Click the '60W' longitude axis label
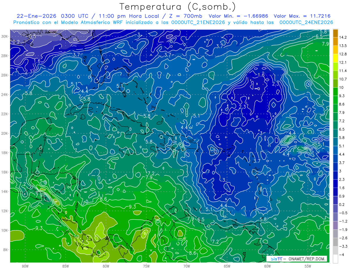Image resolution: width=349 pixels, height=270 pixels. [268, 266]
